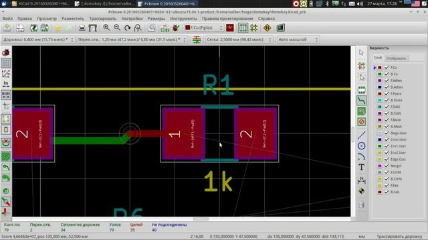Toggle B.Paste layer visibility checkbox
The height and width of the screenshot is (240, 428).
pos(387,100)
